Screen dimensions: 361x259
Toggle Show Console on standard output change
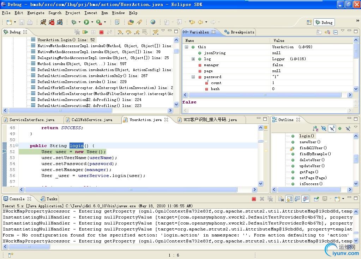(x=297, y=199)
